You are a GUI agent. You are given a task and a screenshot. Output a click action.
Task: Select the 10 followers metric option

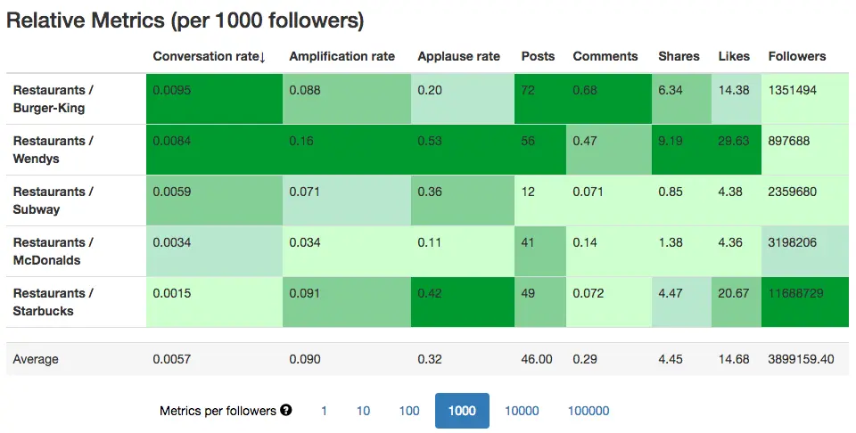click(363, 411)
